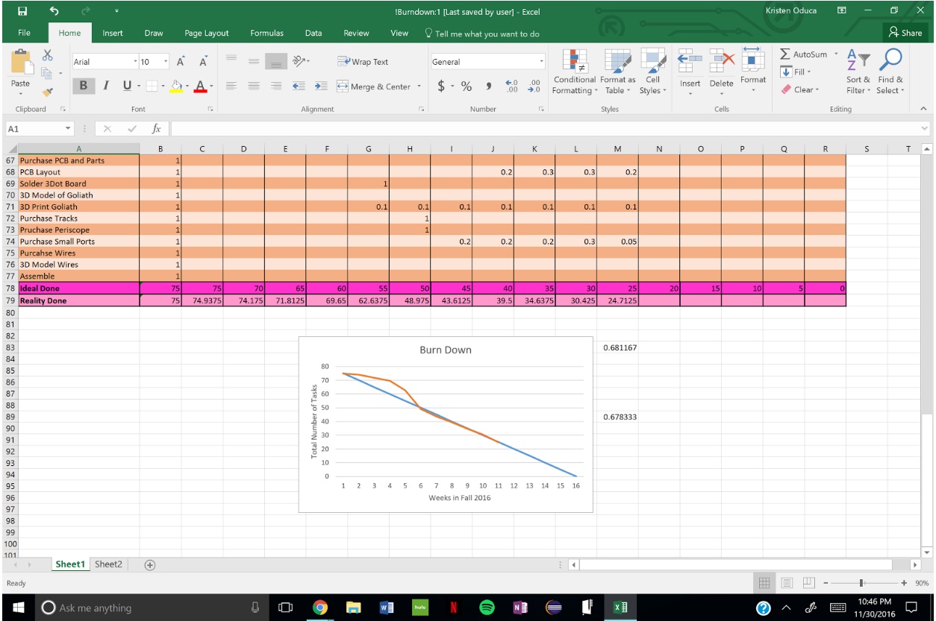Toggle Underline formatting

[x=126, y=86]
